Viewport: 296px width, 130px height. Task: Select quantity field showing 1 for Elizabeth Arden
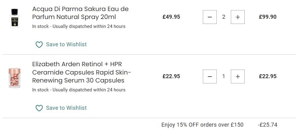[x=224, y=77]
